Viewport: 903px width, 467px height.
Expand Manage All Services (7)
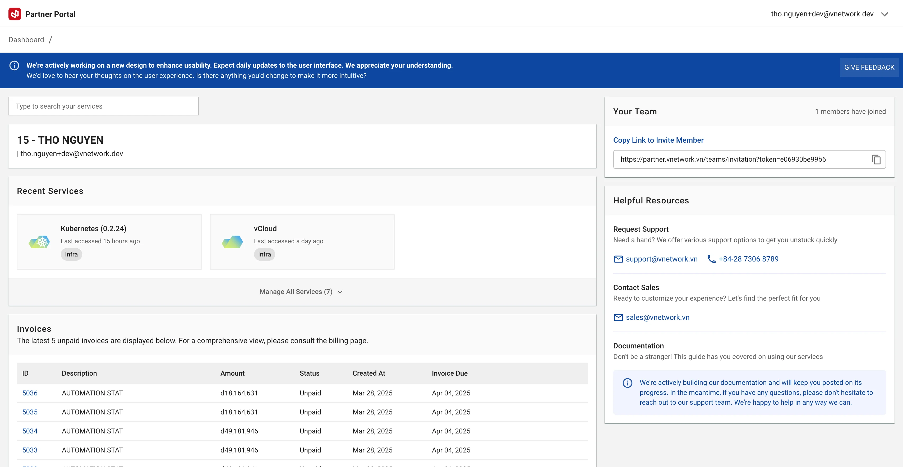301,292
